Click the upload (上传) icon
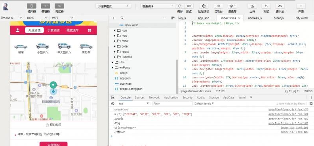This screenshot has width=314, height=146. pos(252,6)
